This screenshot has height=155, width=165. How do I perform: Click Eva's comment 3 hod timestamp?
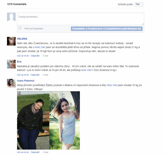pos(45,75)
